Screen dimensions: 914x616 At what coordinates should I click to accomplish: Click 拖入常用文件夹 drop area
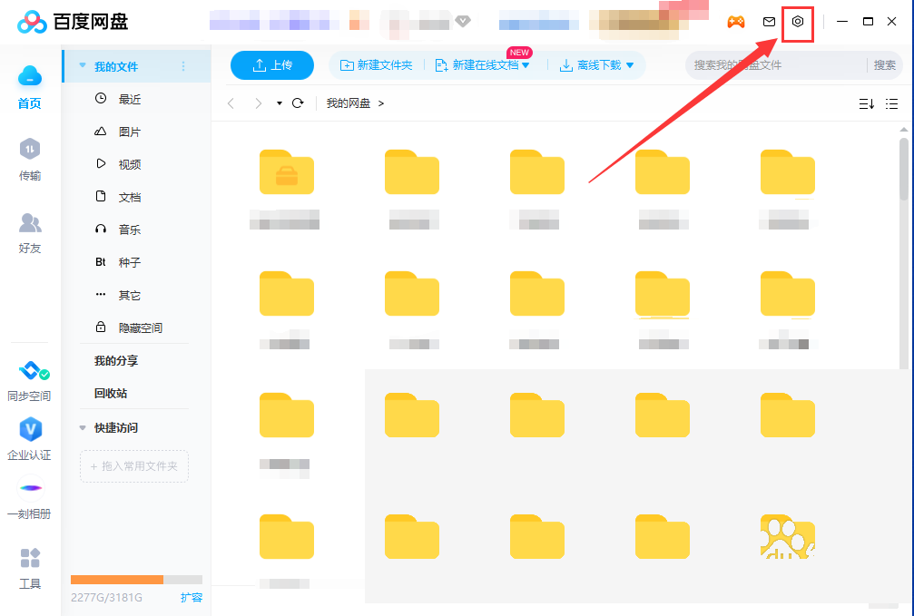(x=134, y=466)
